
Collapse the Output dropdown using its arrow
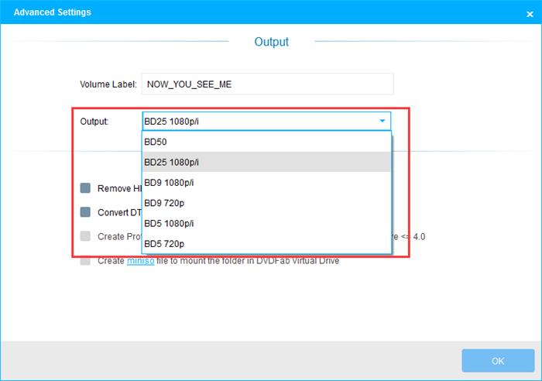tap(382, 122)
